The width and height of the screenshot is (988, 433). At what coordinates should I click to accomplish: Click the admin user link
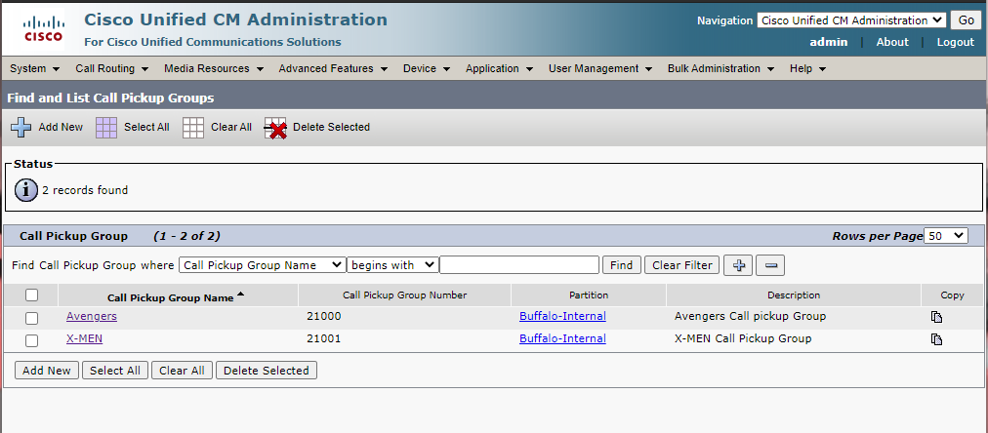pos(828,42)
